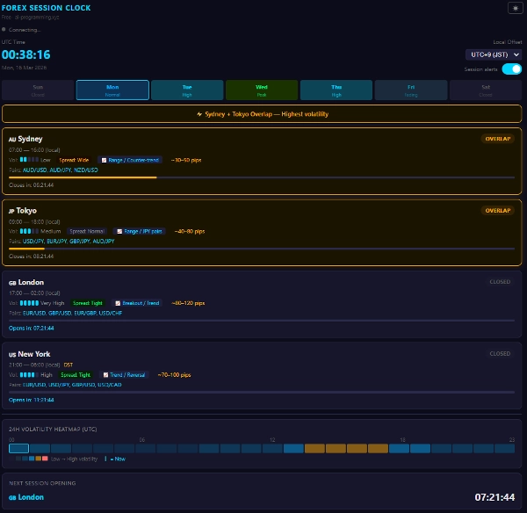Click the Sydney Spread Wide tag
527x513 pixels.
pyautogui.click(x=74, y=160)
